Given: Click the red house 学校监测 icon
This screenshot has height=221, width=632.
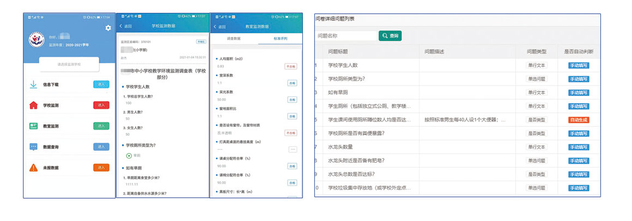Looking at the screenshot, I should pyautogui.click(x=33, y=105).
